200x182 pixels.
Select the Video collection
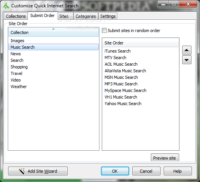pyautogui.click(x=53, y=80)
